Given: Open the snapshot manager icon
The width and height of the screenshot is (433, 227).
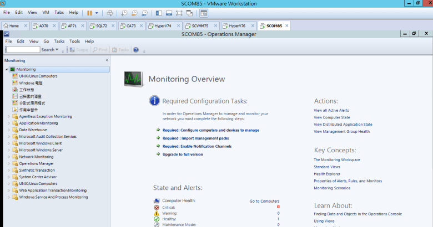Looking at the screenshot, I should click(144, 12).
